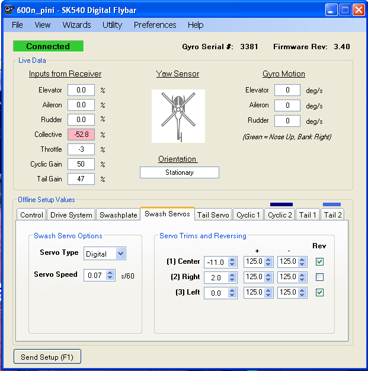The width and height of the screenshot is (368, 371).
Task: Open the Utility menu
Action: coord(112,25)
